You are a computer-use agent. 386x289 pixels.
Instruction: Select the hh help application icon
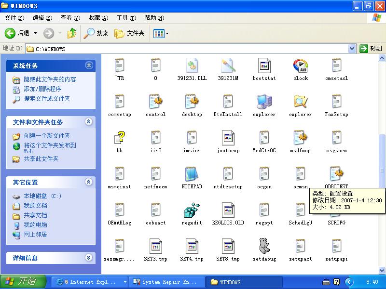(120, 138)
